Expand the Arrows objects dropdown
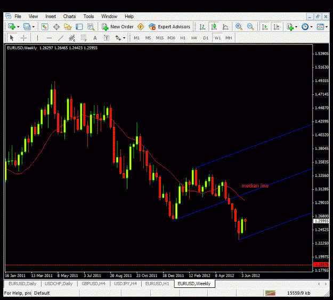 (x=124, y=38)
